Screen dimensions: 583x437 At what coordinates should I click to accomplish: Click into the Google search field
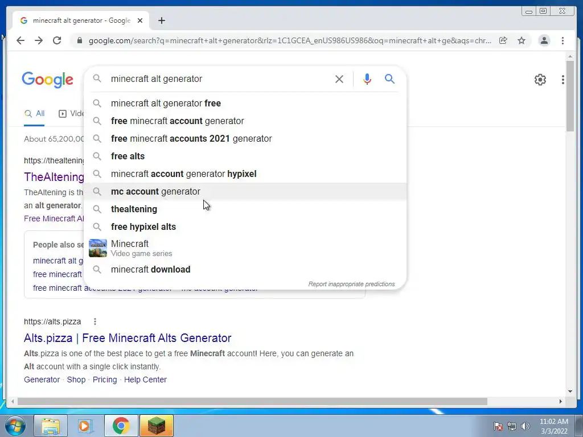coord(219,79)
